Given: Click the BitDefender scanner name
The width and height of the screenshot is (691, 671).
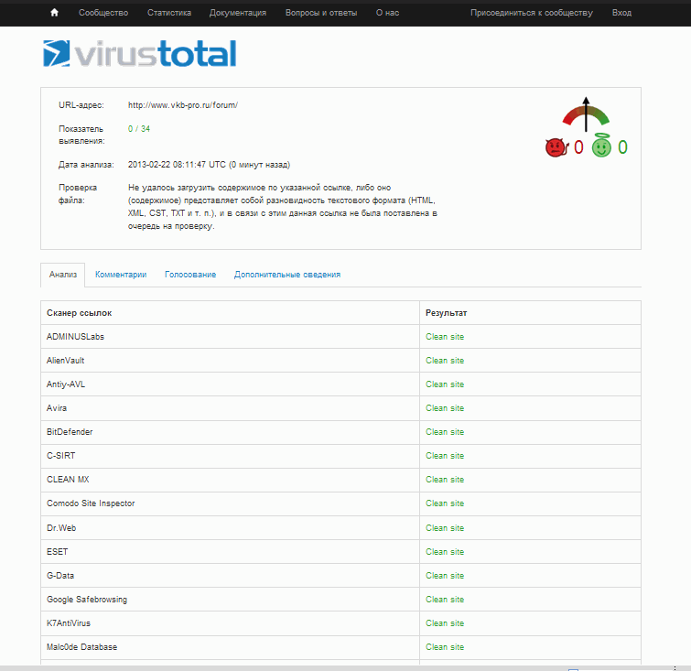Looking at the screenshot, I should coord(70,432).
